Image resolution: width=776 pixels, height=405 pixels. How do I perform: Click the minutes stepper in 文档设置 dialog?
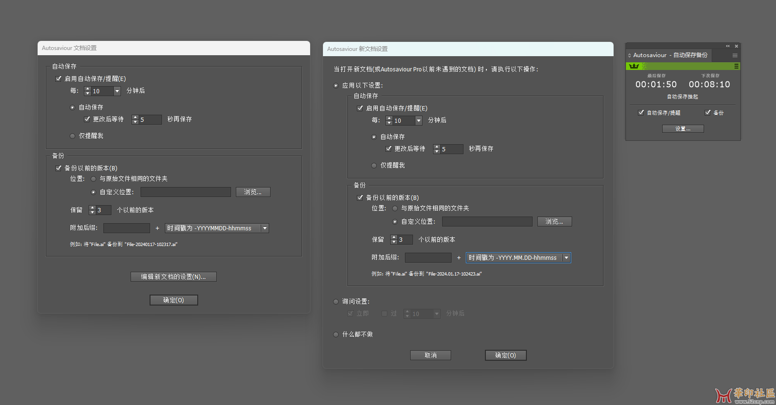click(x=88, y=91)
